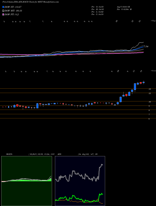Select the 'DOW PT: 8.2' label
Viewport: 156px width, 206px height.
pos(12,15)
